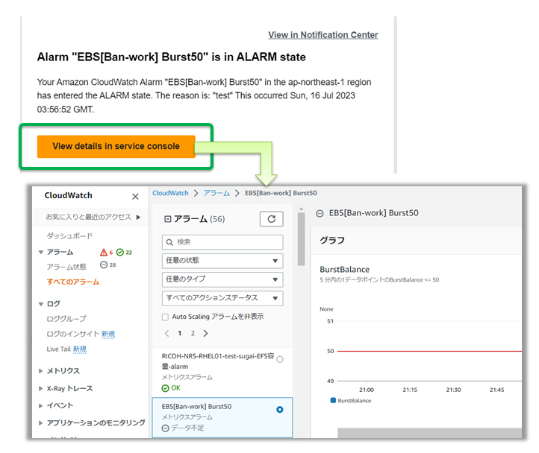Viewport: 539px width, 453px height.
Task: Close the CloudWatch sidebar panel
Action: point(135,196)
